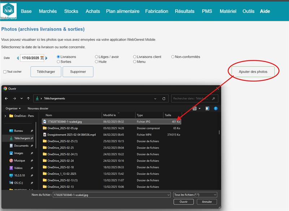Change the view layout icon
289x211 pixels.
[x=194, y=108]
